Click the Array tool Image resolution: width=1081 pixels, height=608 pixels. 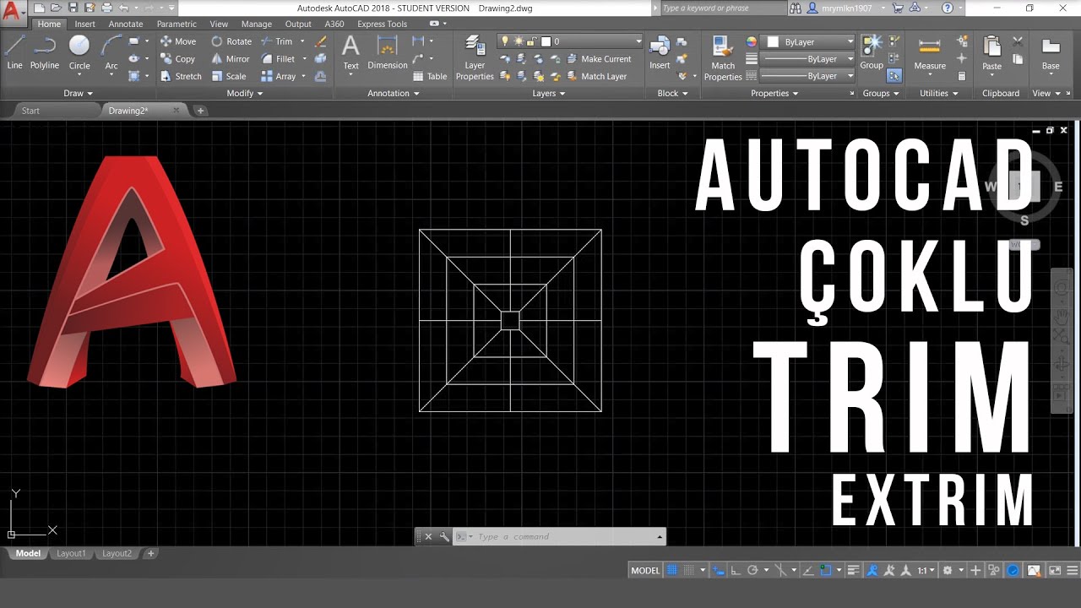[x=278, y=76]
